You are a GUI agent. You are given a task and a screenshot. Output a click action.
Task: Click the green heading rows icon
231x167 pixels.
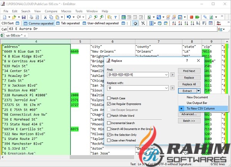pos(124,17)
